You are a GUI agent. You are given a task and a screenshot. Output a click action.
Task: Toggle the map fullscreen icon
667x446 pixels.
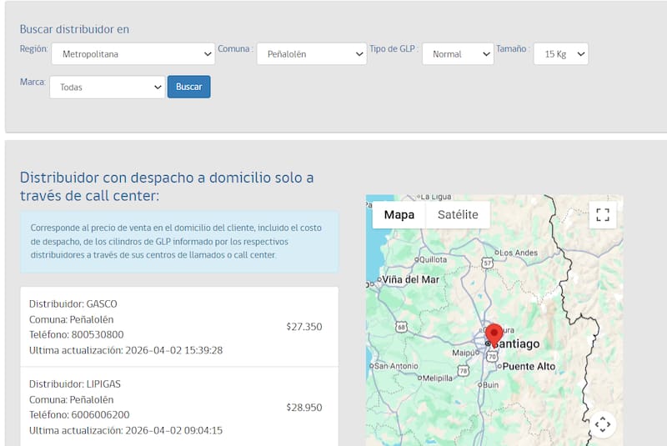[602, 215]
